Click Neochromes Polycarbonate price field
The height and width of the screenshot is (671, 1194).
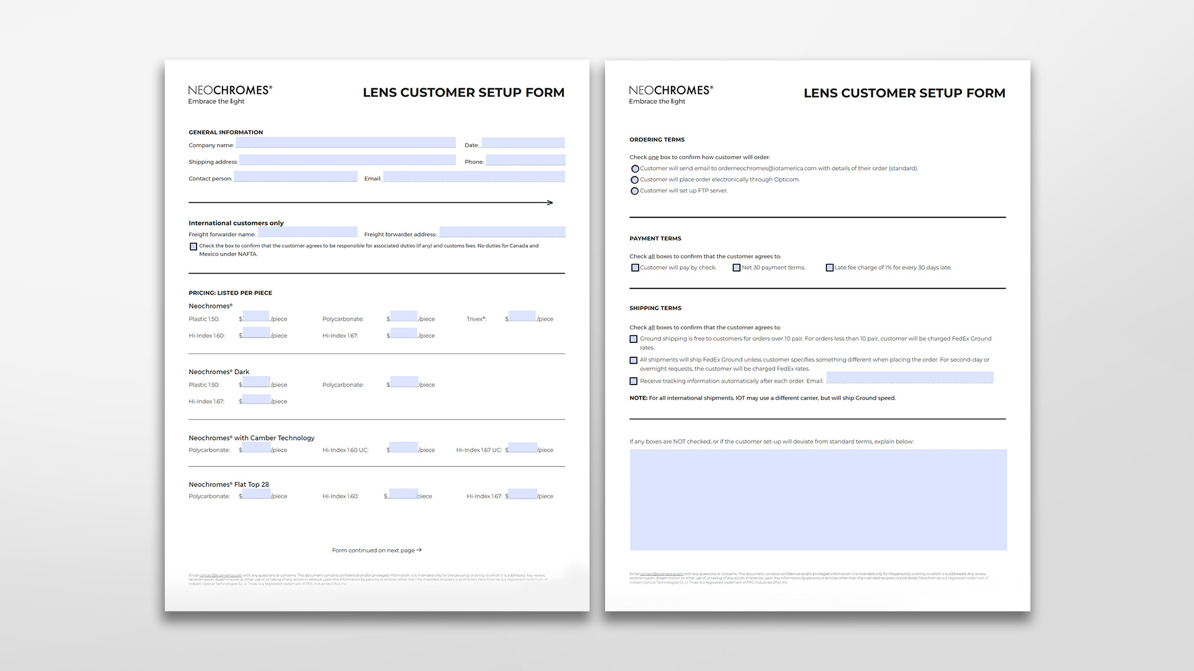(404, 316)
